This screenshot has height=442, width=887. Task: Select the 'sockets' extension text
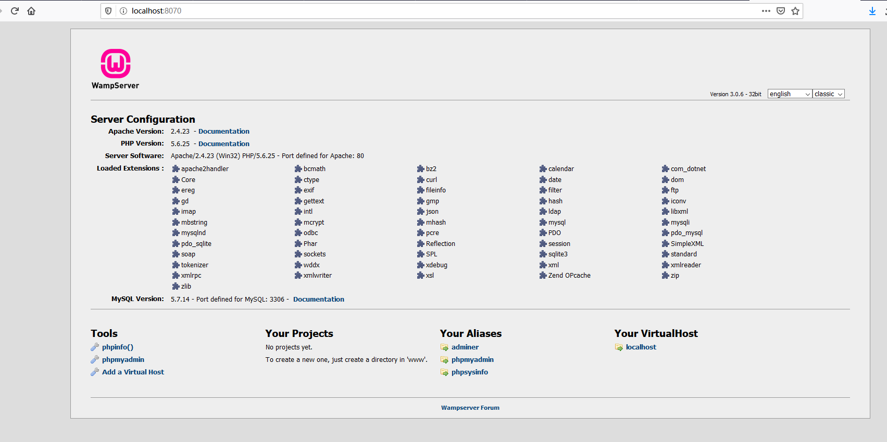click(315, 254)
